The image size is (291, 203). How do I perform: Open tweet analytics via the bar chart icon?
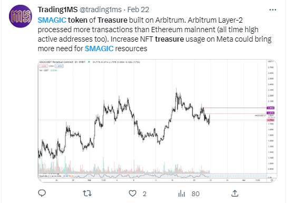coord(181,194)
